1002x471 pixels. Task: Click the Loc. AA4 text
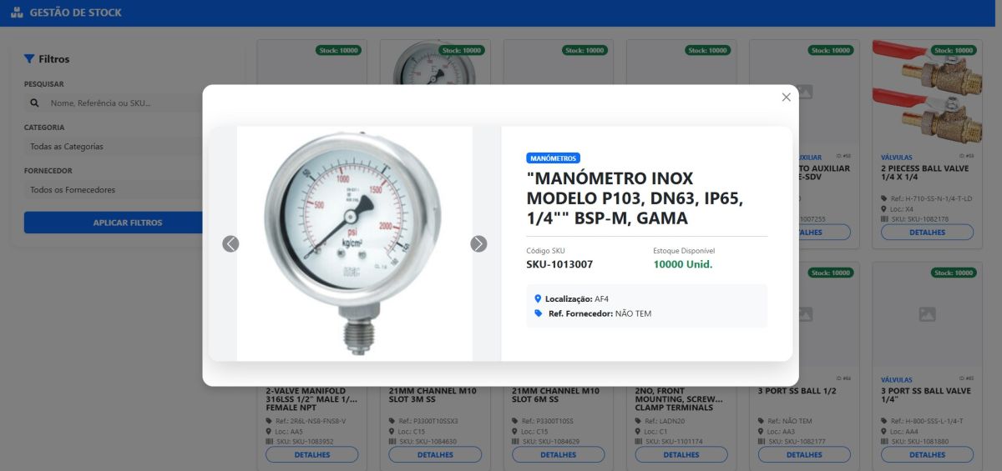905,431
